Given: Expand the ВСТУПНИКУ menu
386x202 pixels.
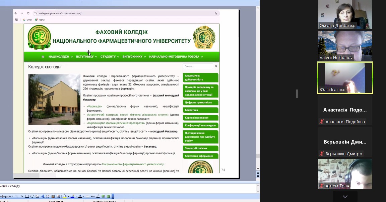Looking at the screenshot, I should click(x=86, y=57).
